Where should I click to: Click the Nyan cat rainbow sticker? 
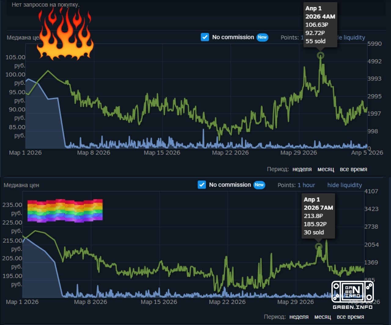[65, 210]
